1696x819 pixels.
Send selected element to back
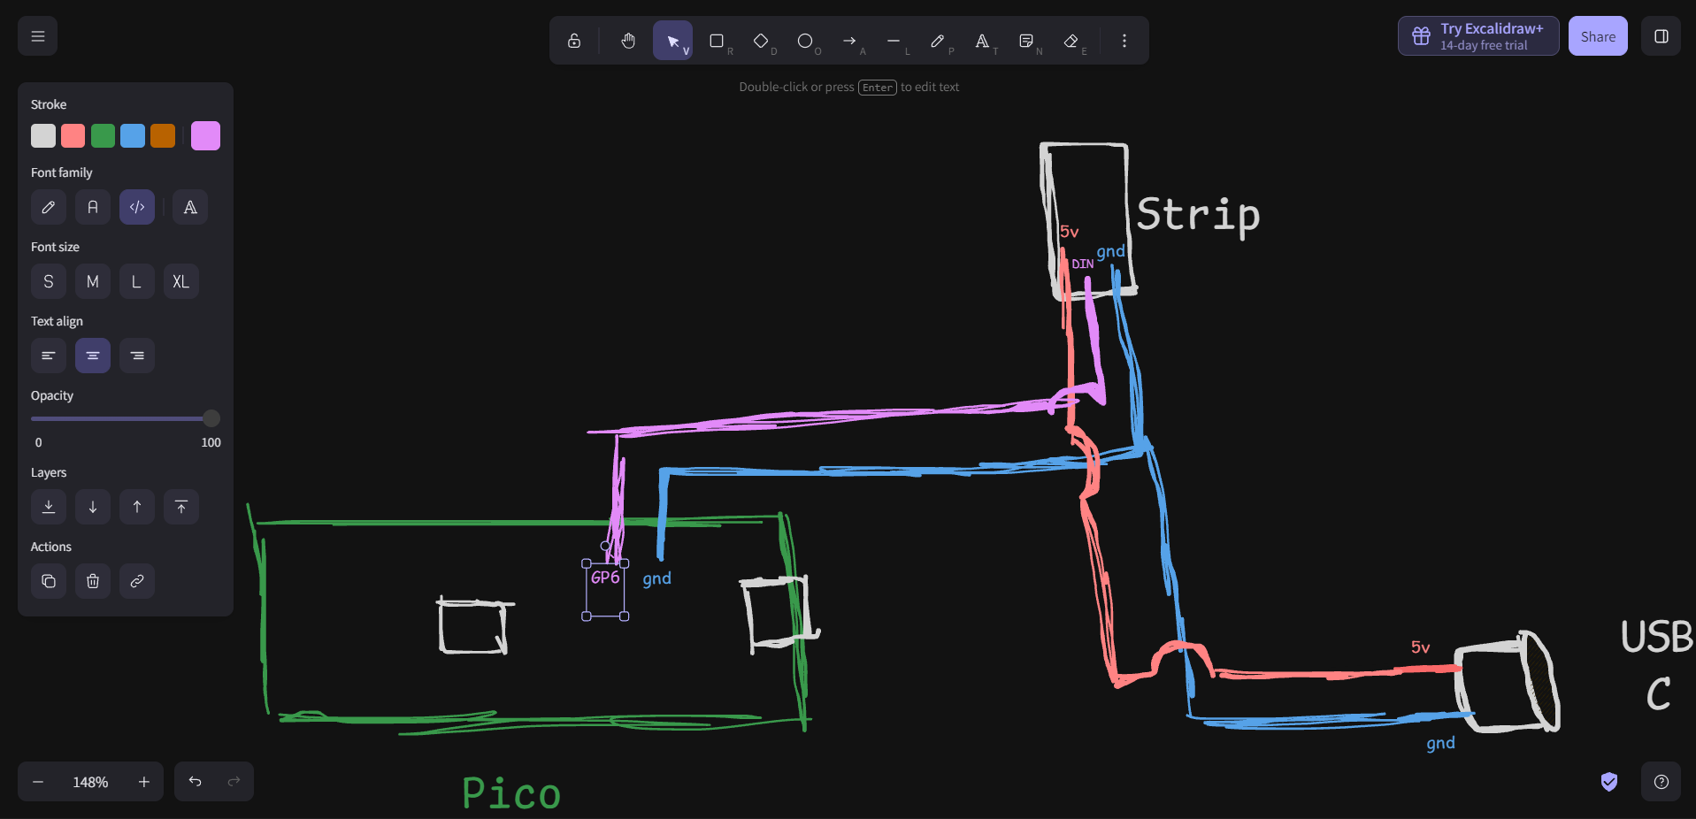click(x=49, y=507)
